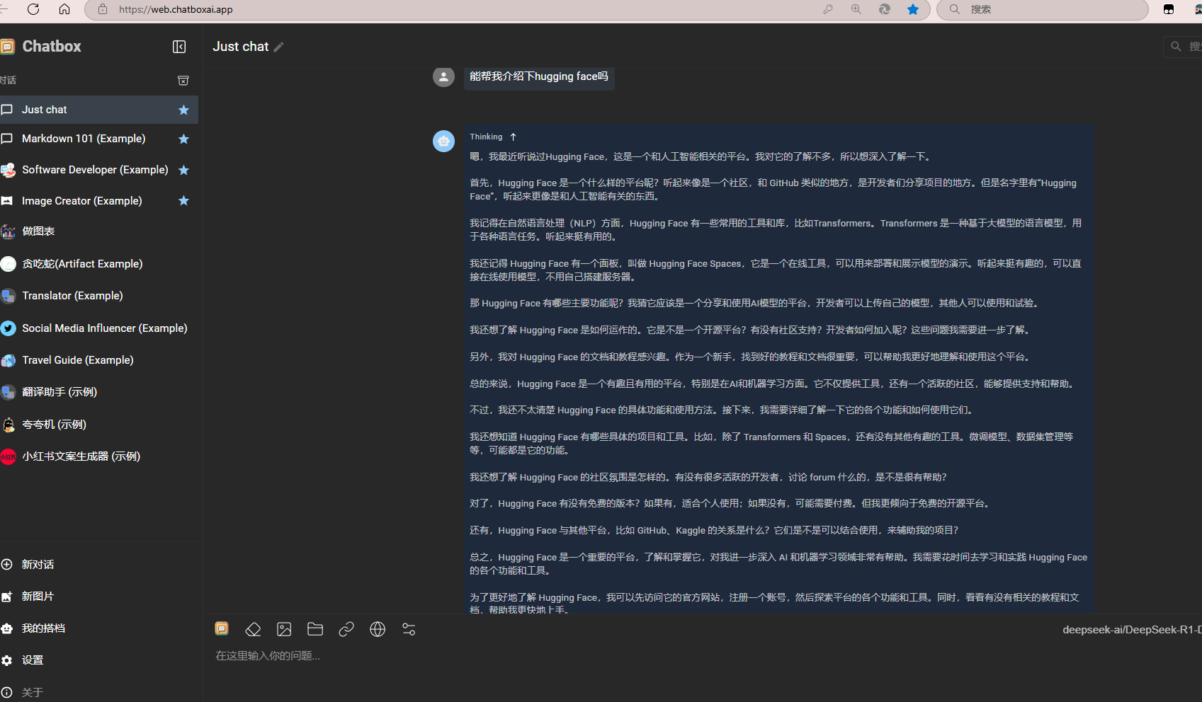Click the browser search box 搜索
1202x702 pixels.
click(1043, 9)
